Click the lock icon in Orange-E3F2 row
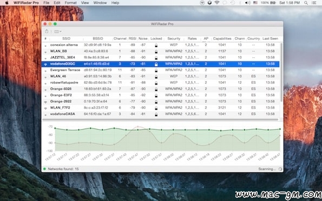Screen dimensions: 322x201 coord(156,96)
